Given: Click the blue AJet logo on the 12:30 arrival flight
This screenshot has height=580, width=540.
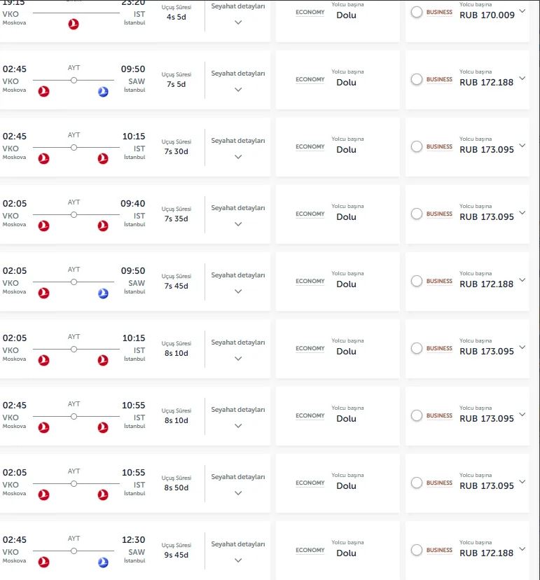Looking at the screenshot, I should 103,562.
